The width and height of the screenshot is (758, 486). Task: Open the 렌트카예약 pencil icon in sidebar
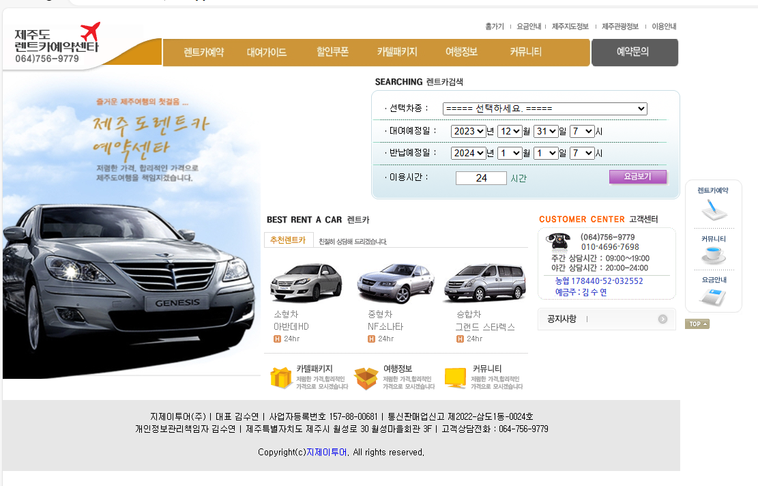(714, 210)
